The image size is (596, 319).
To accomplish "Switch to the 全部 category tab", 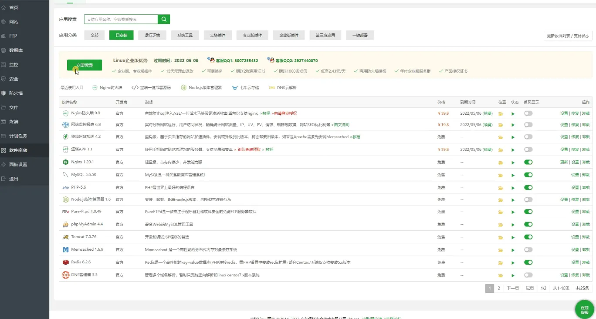I will [x=95, y=35].
